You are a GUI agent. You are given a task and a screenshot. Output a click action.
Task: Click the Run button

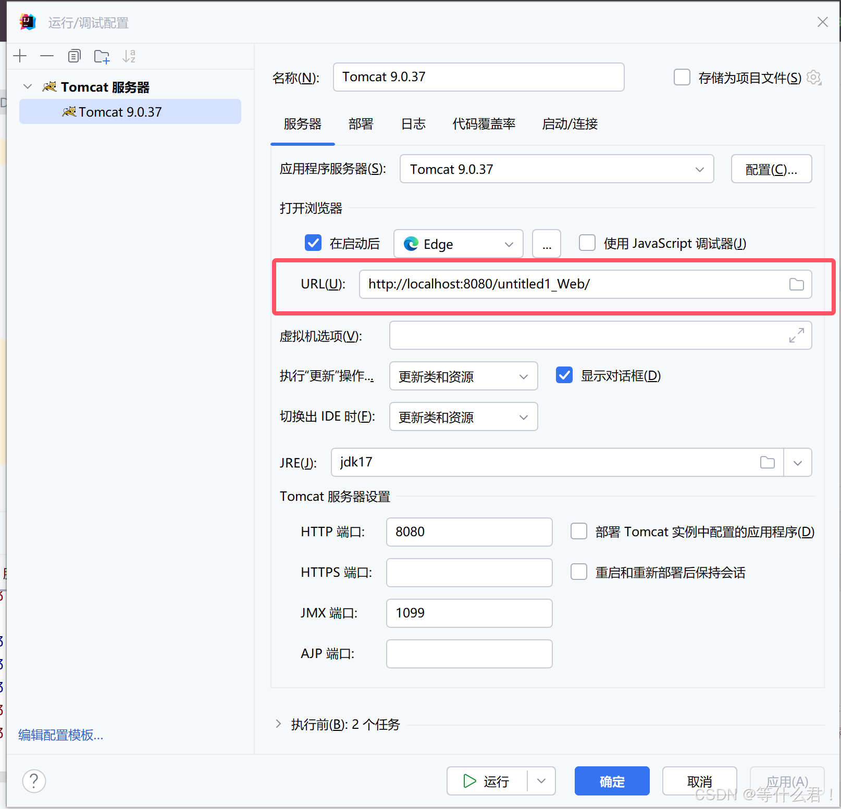[487, 781]
